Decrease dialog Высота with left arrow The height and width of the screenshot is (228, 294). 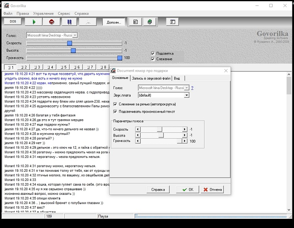pyautogui.click(x=138, y=135)
